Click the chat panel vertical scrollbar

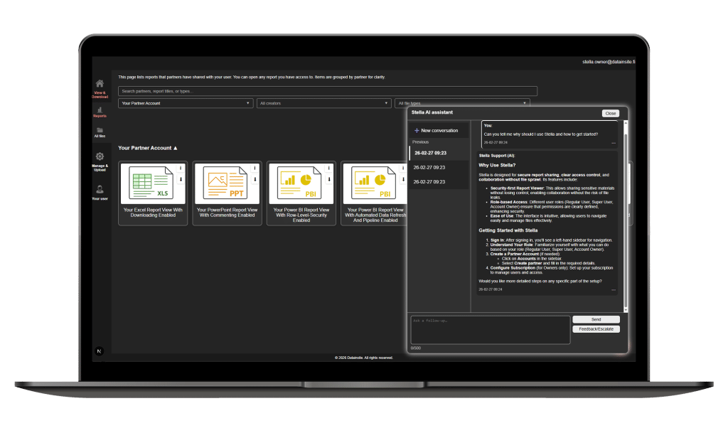pos(626,213)
